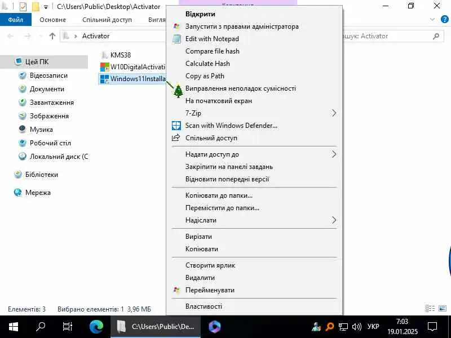Switch to the Основне ribbon tab
451x338 pixels.
(52, 20)
